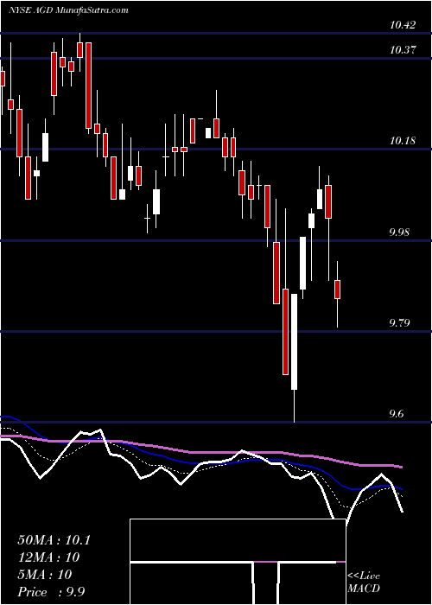Click the 10.18 price level label
The height and width of the screenshot is (605, 432).
tap(403, 140)
